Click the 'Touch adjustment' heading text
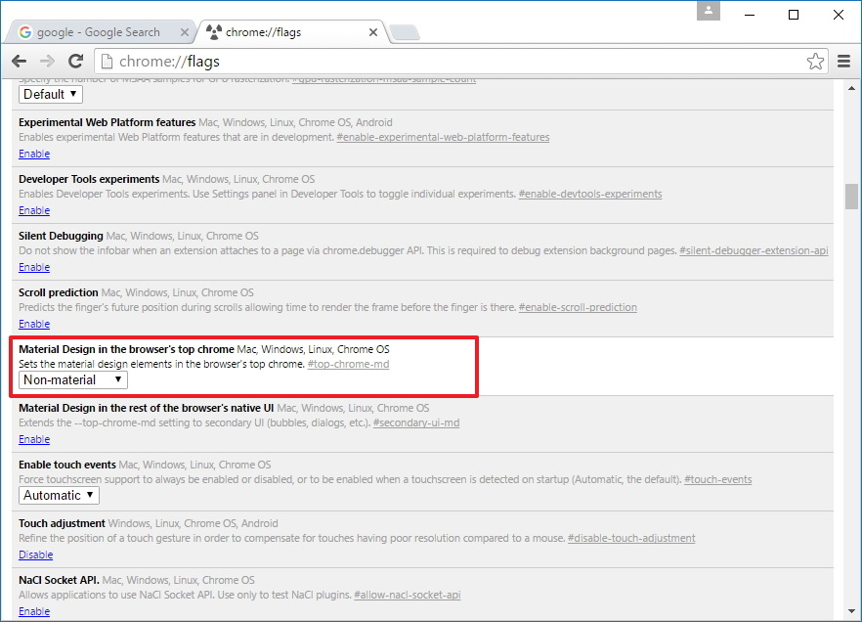The width and height of the screenshot is (862, 622). (x=62, y=523)
